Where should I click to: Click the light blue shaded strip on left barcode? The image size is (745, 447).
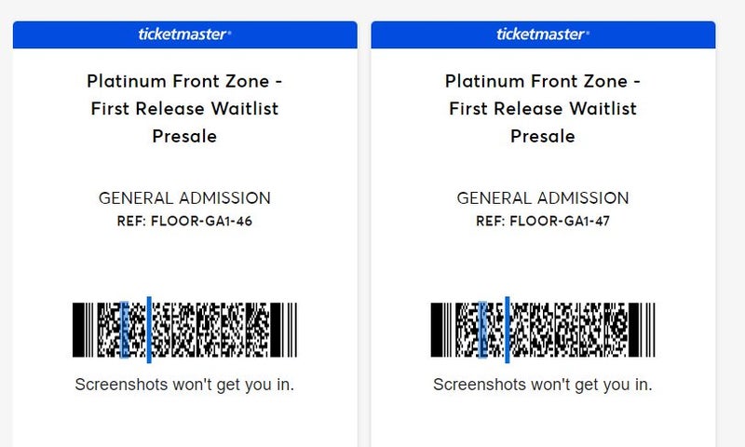124,330
